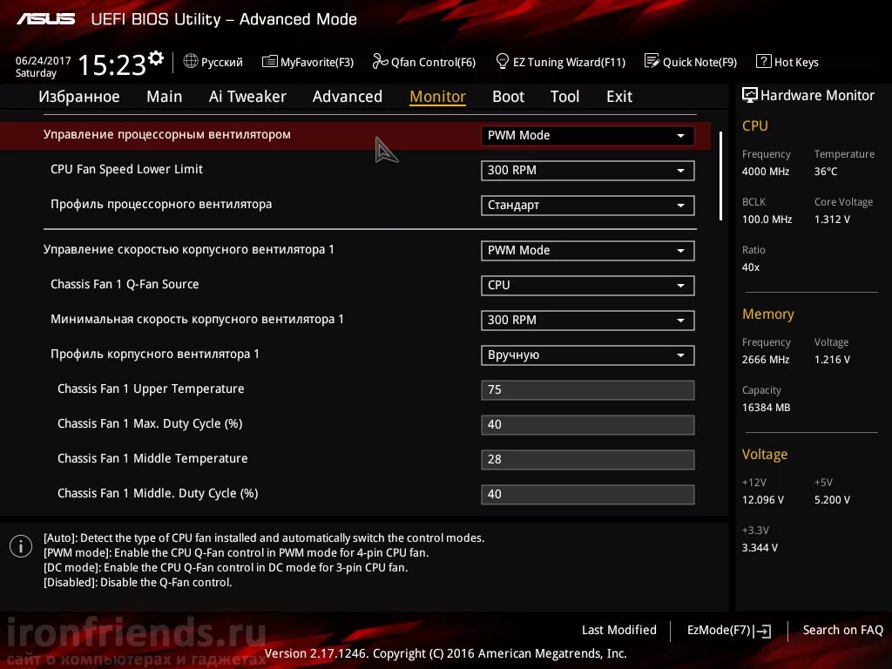Show the Hot Keys list
Viewport: 892px width, 669px height.
click(x=787, y=62)
